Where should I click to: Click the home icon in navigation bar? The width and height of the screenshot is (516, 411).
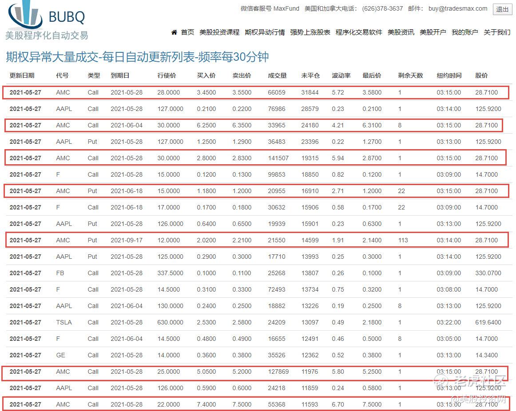[x=174, y=32]
